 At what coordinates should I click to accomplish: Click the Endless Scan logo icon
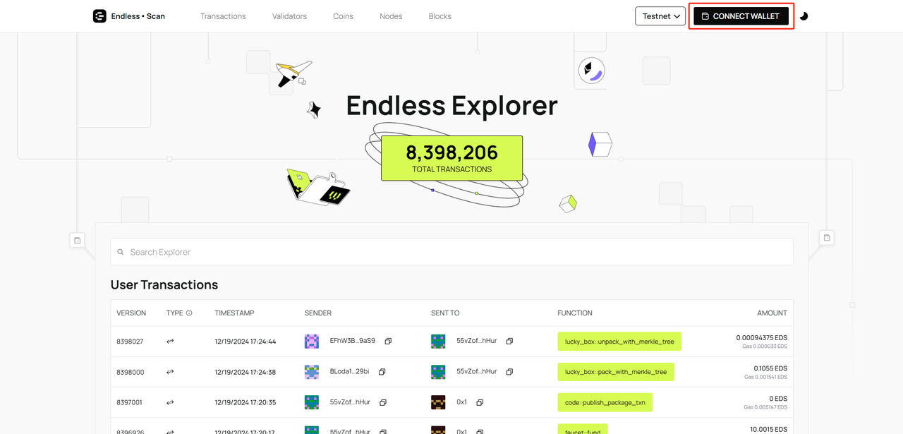point(99,16)
